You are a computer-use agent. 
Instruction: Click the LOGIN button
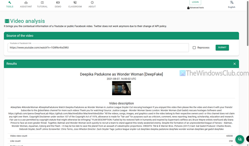point(195,2)
